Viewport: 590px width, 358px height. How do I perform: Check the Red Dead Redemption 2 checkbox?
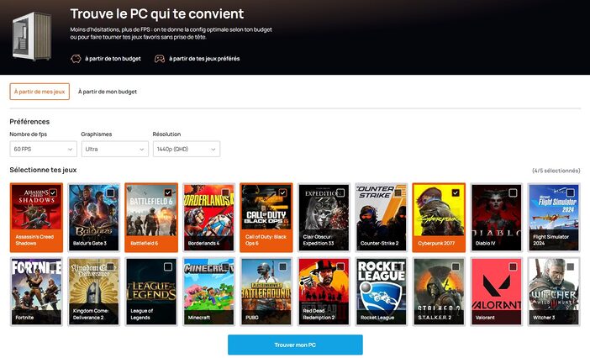pos(340,267)
